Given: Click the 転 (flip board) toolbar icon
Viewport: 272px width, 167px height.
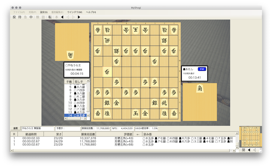Looking at the screenshot, I should pos(50,17).
